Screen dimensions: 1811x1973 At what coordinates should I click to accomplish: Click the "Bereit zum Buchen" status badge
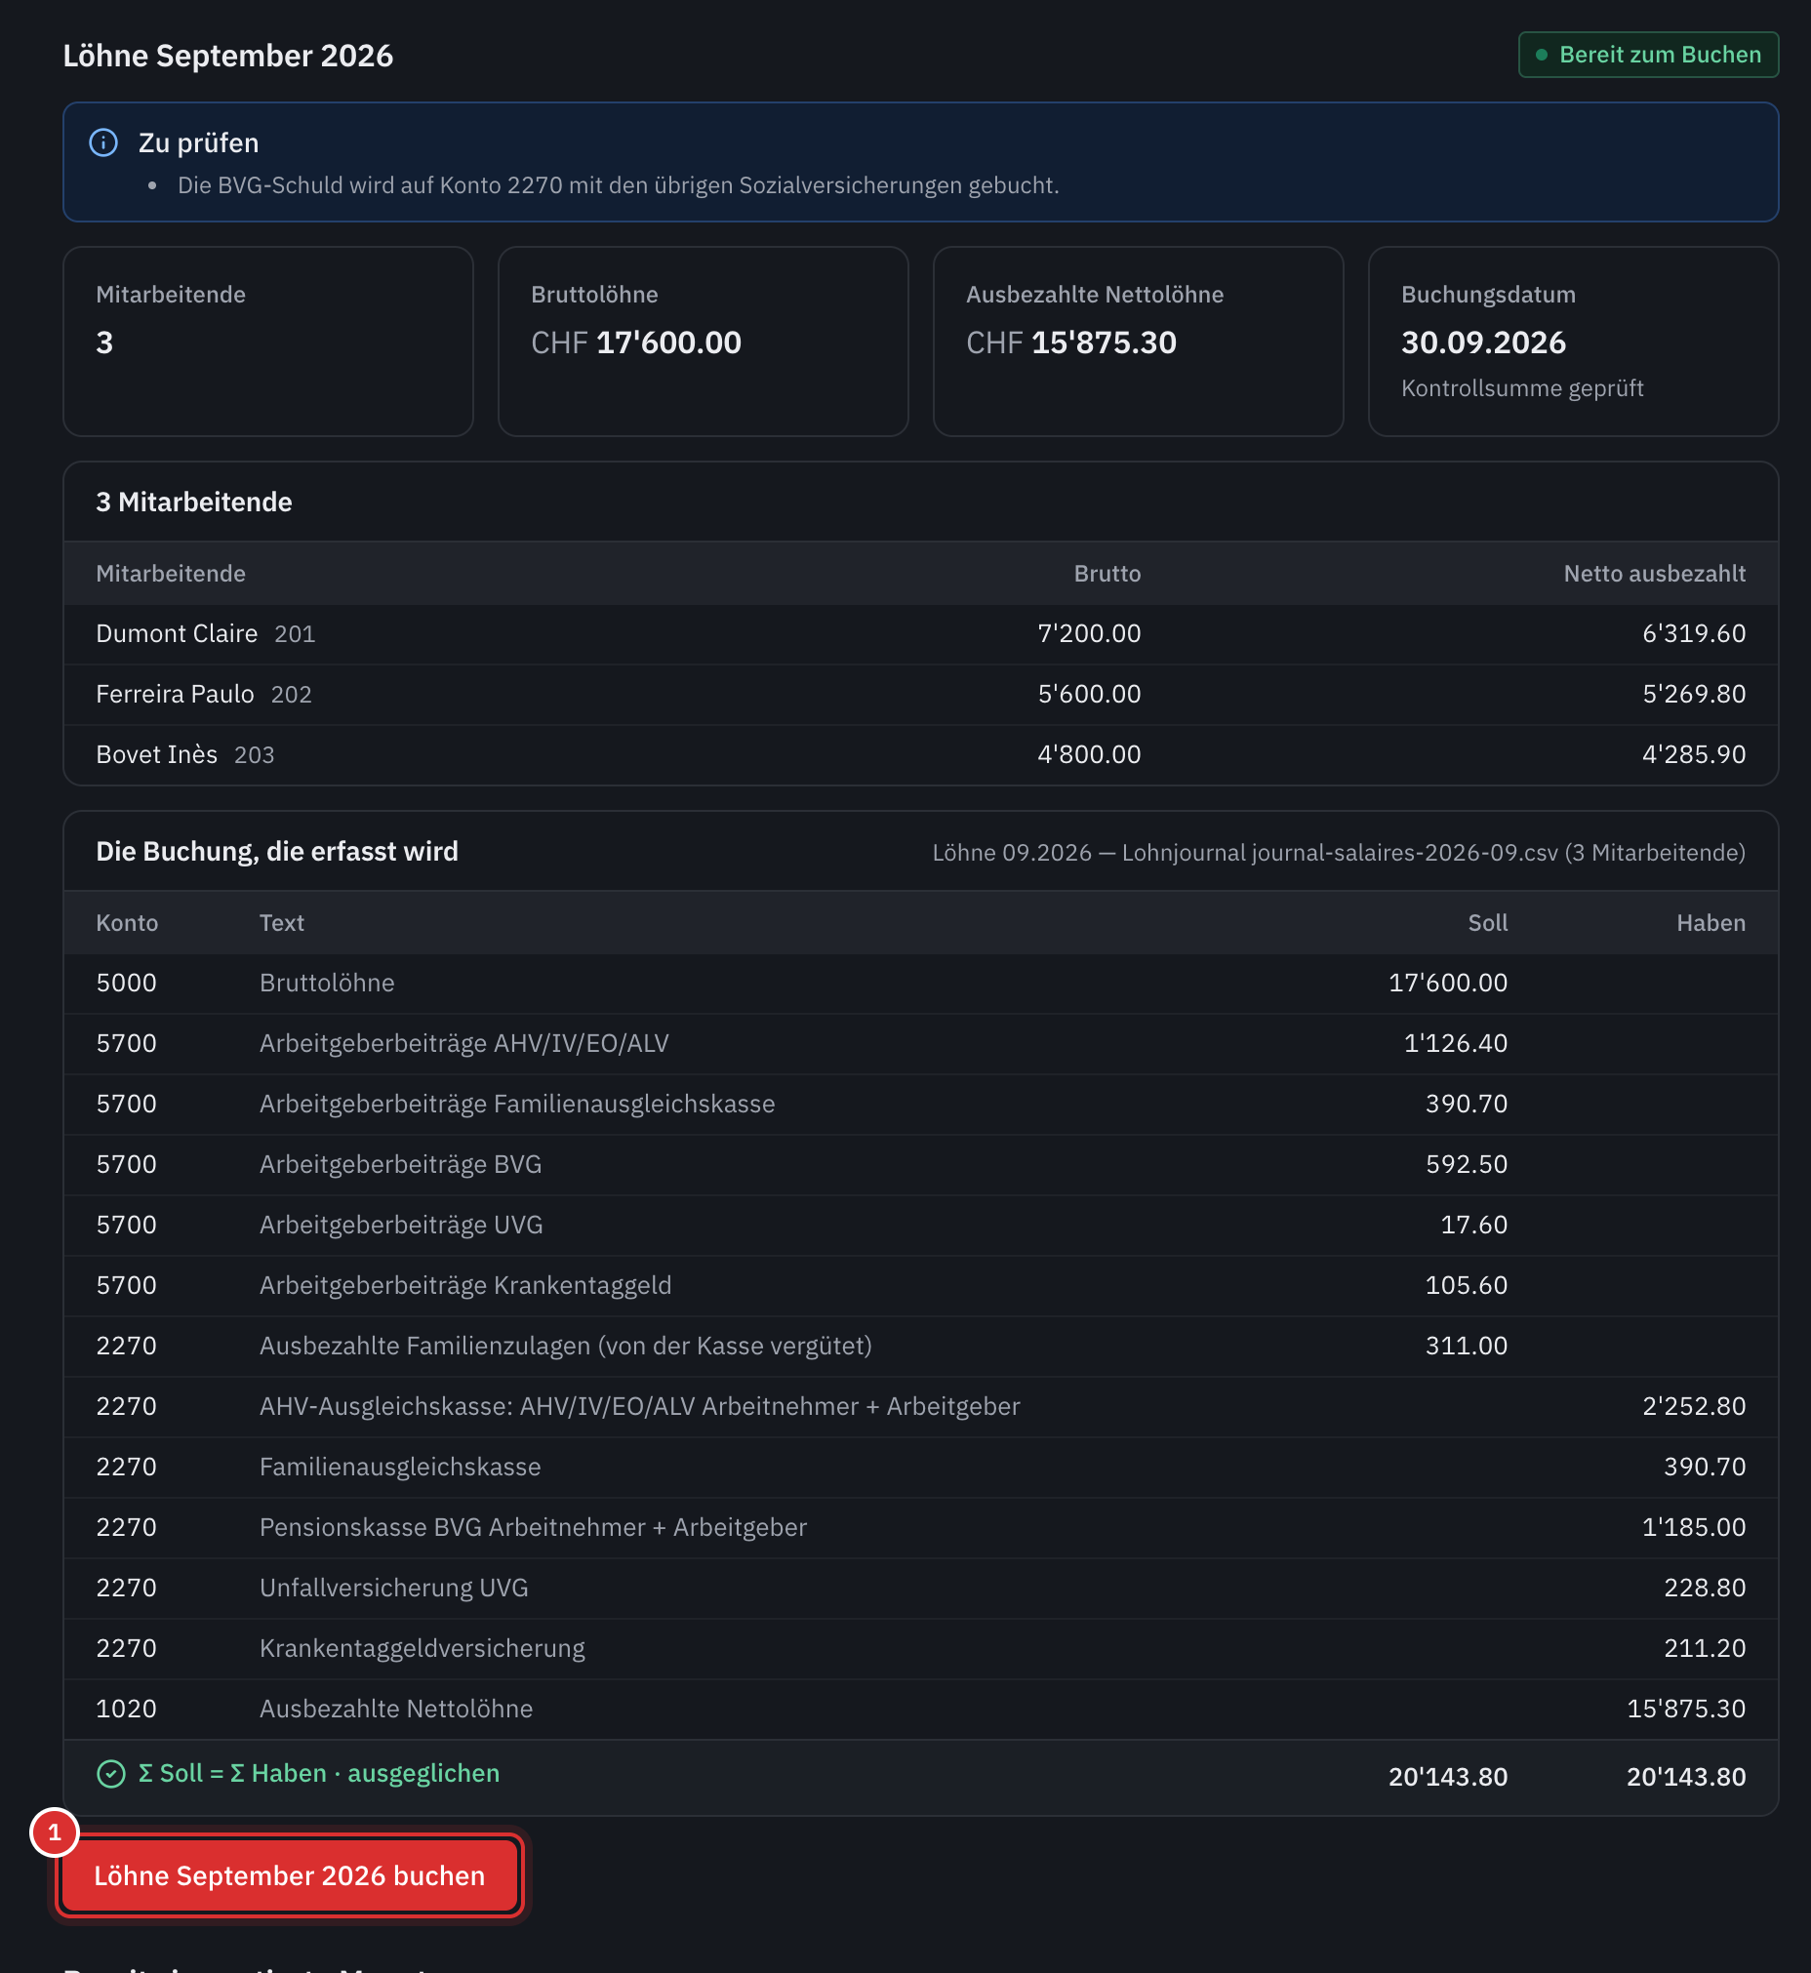click(x=1648, y=55)
